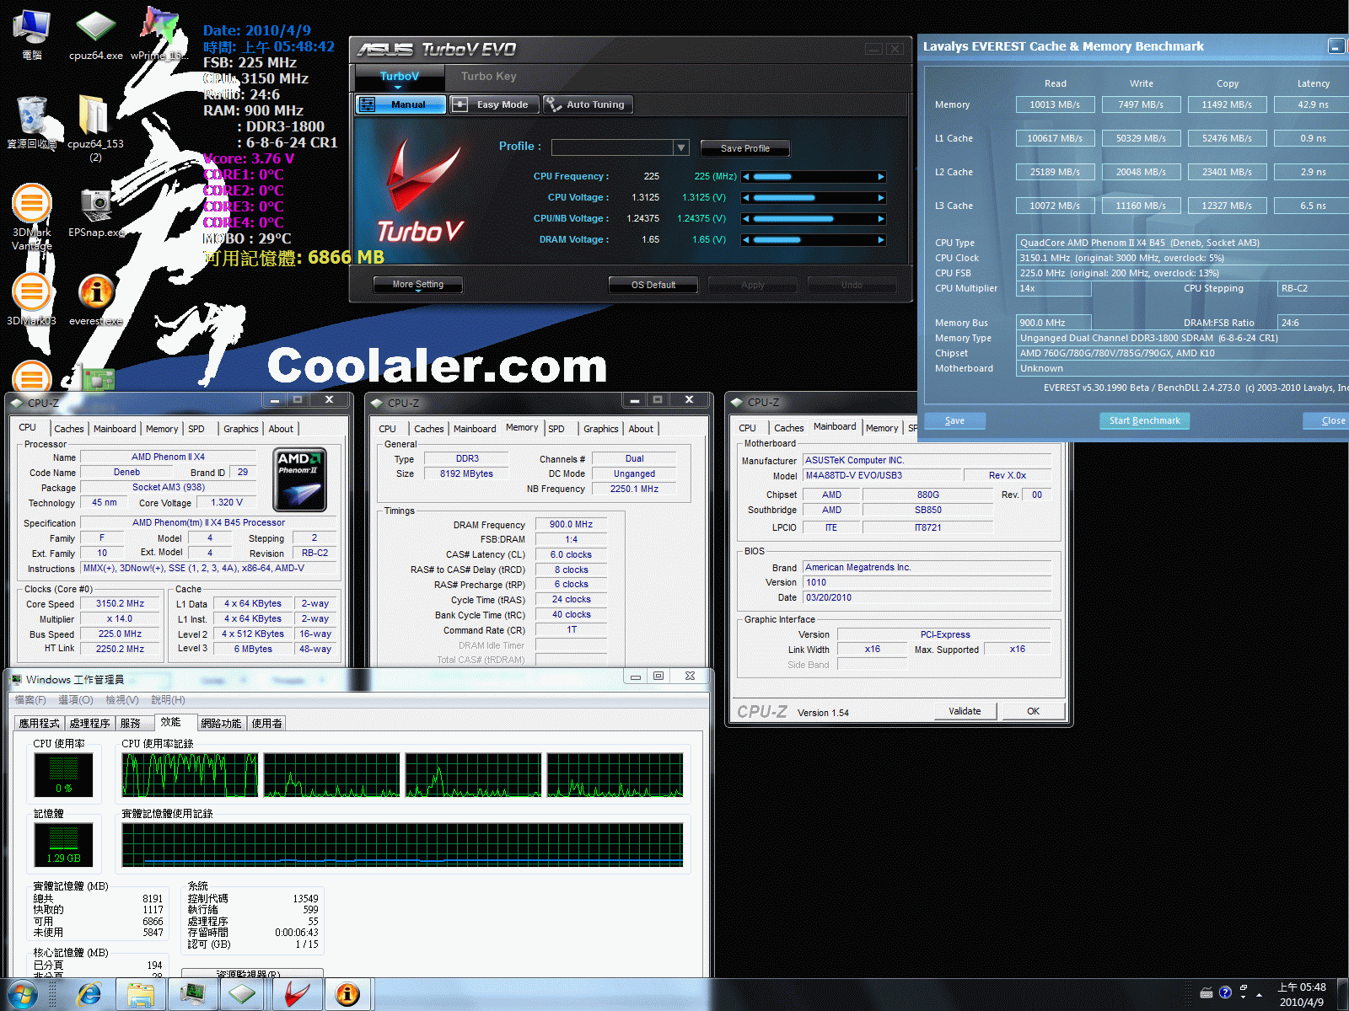This screenshot has height=1011, width=1349.
Task: Open wPrime desktop shortcut
Action: pos(158,35)
